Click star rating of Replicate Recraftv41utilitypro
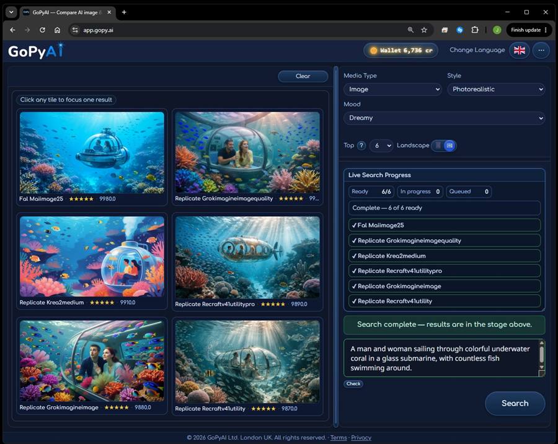 tap(273, 304)
